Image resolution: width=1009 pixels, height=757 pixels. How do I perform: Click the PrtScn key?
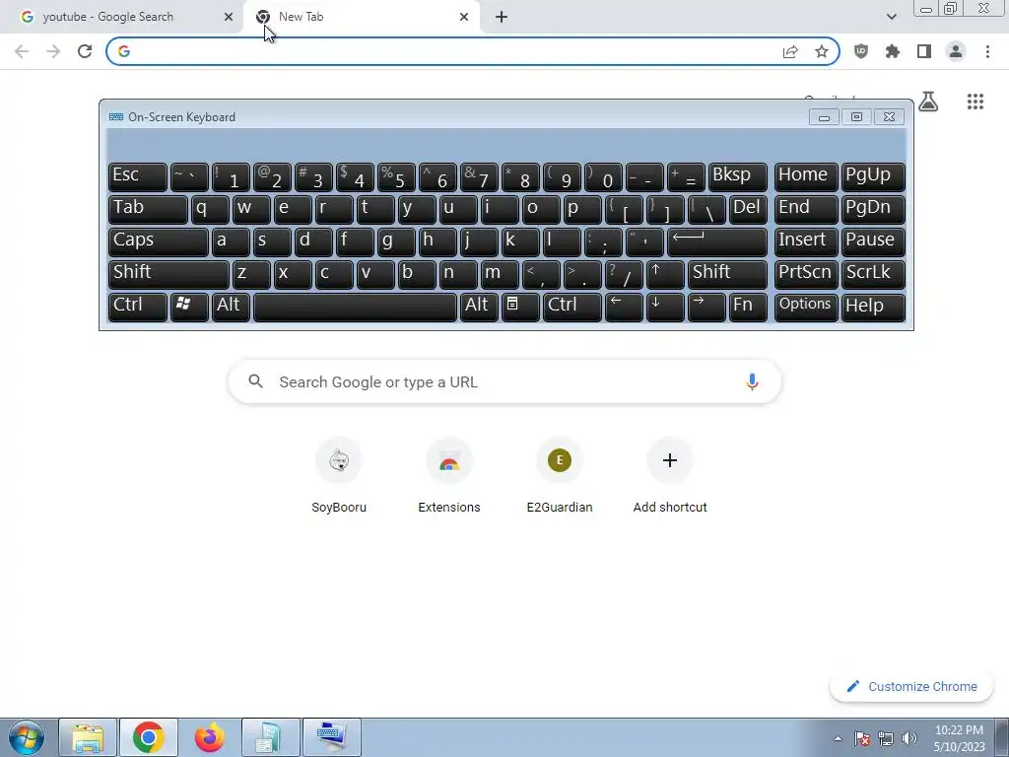[x=806, y=274]
